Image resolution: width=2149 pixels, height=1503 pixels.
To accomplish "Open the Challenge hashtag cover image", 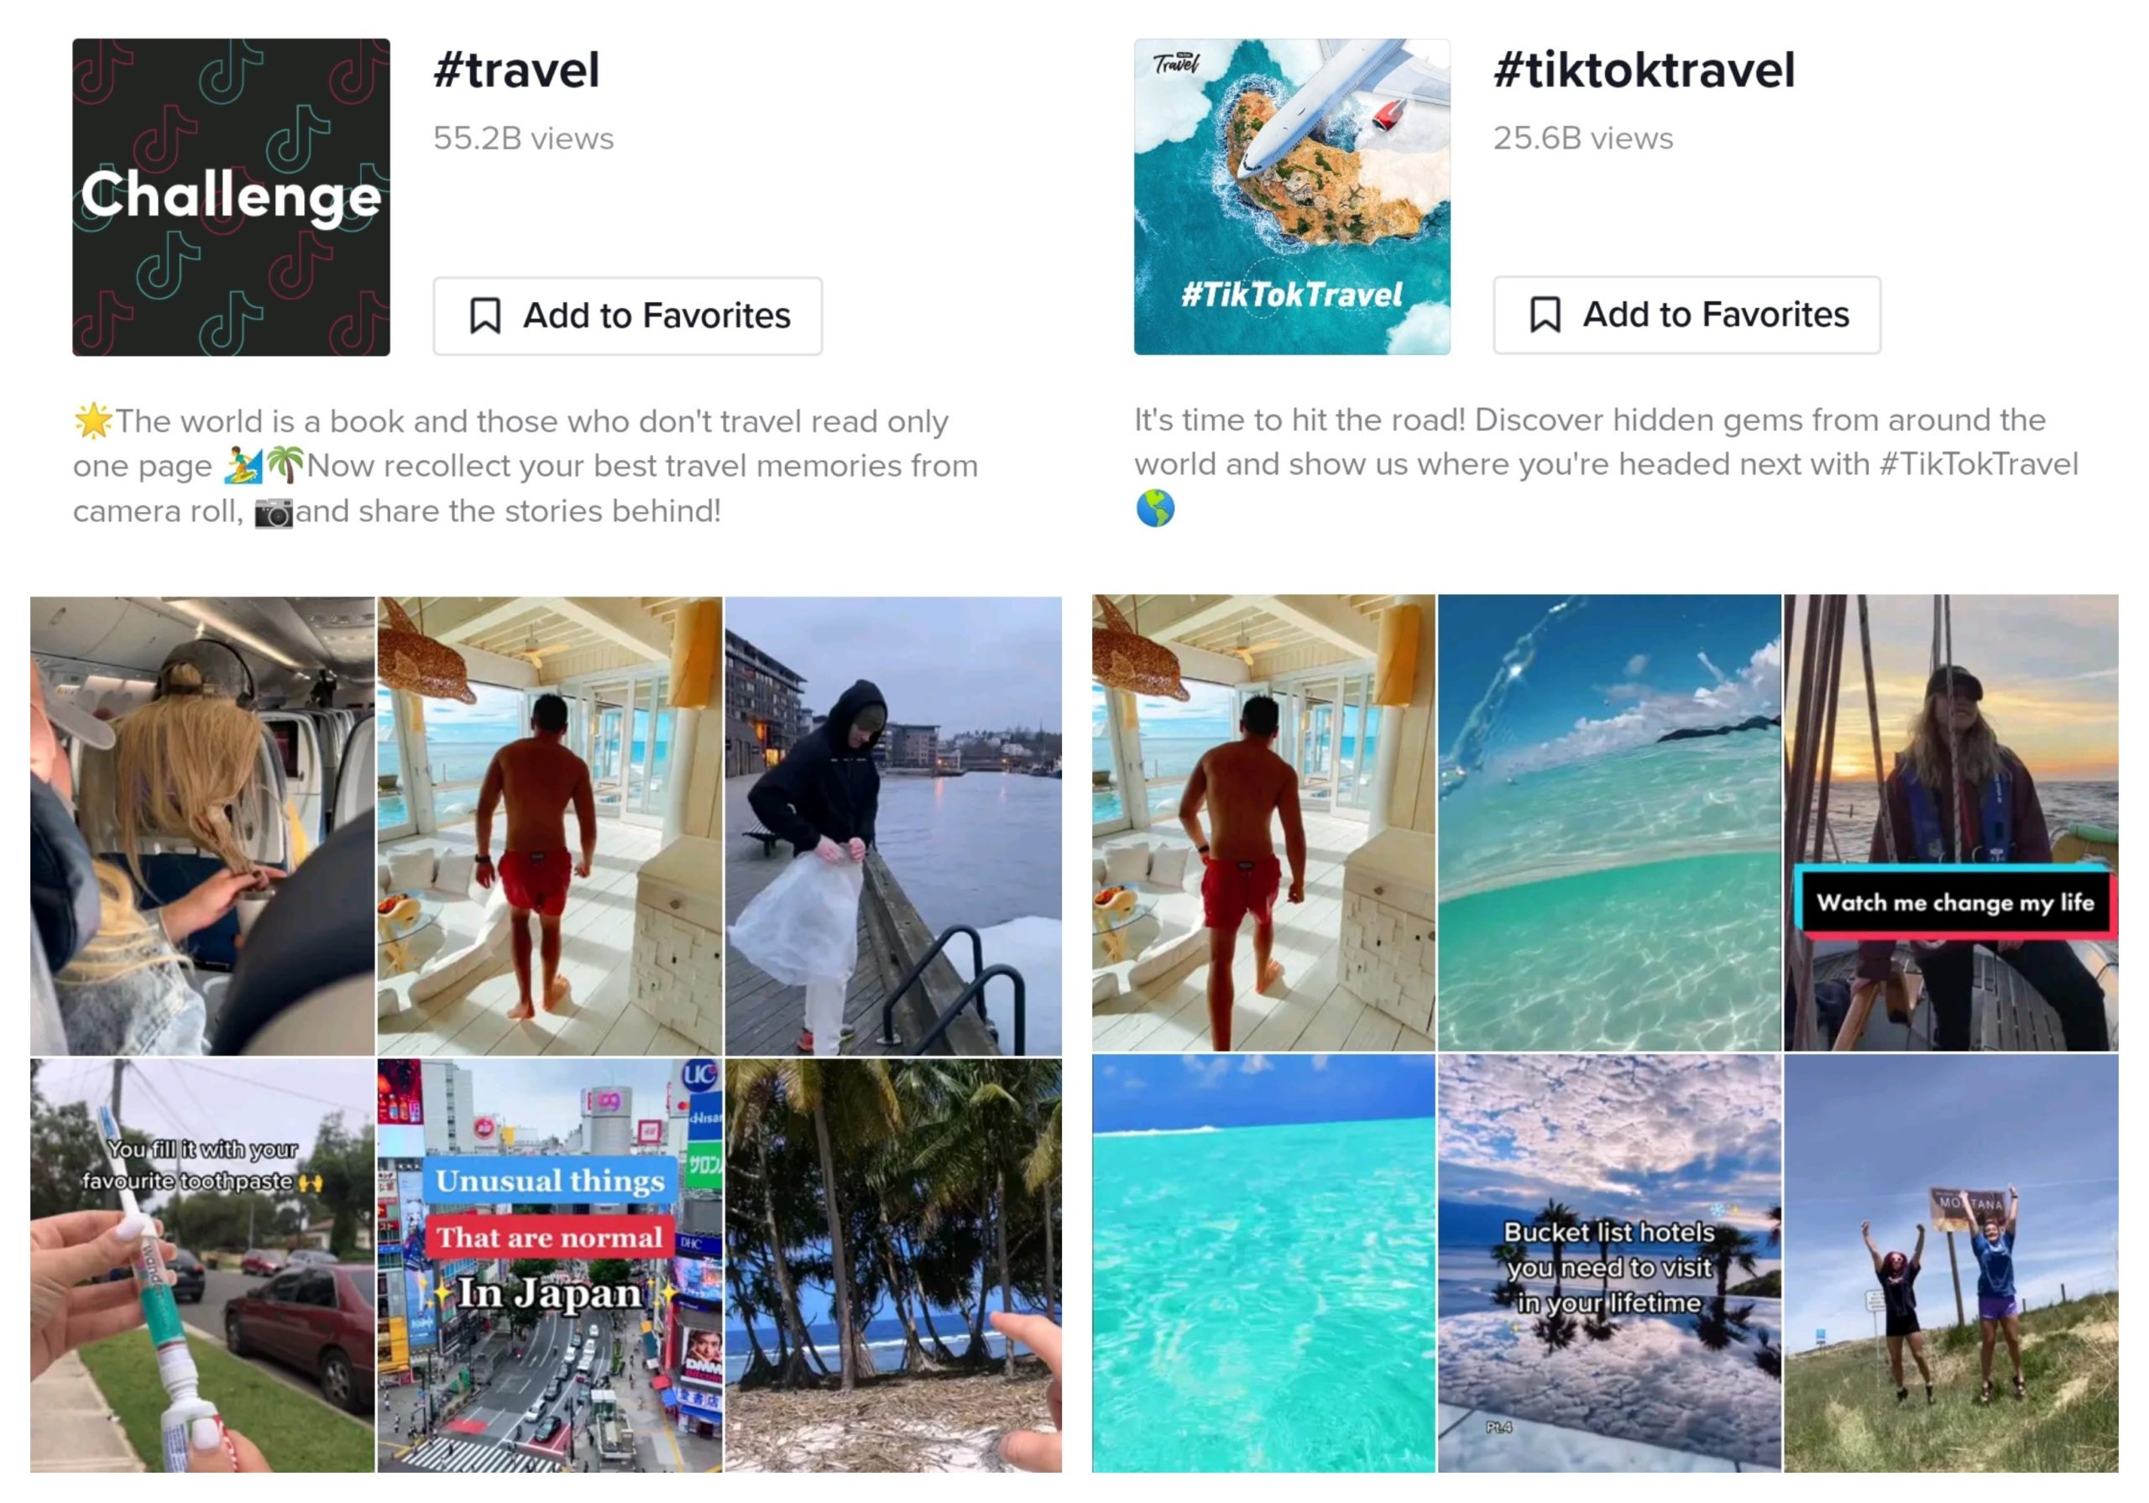I will 231,196.
